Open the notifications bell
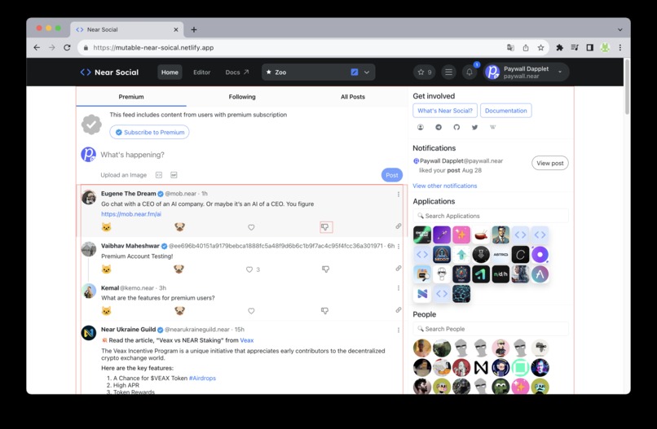 [x=470, y=72]
